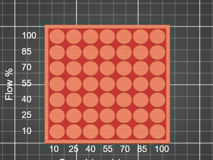
Task: Choose the circle at flow 40, speed 70
Action: pyautogui.click(x=124, y=100)
